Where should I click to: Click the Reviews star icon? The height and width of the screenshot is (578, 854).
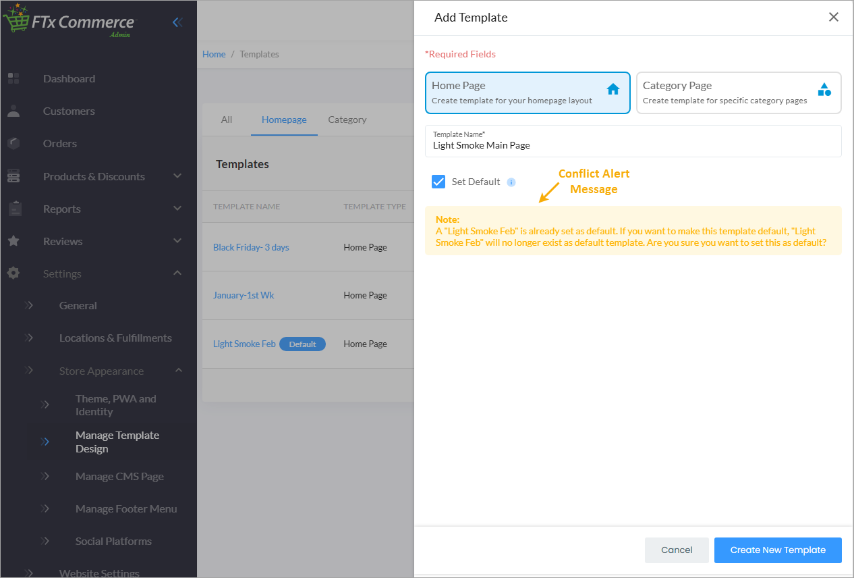pyautogui.click(x=13, y=241)
